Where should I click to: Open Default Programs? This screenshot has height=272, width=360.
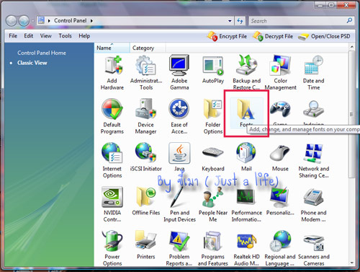[x=112, y=117]
